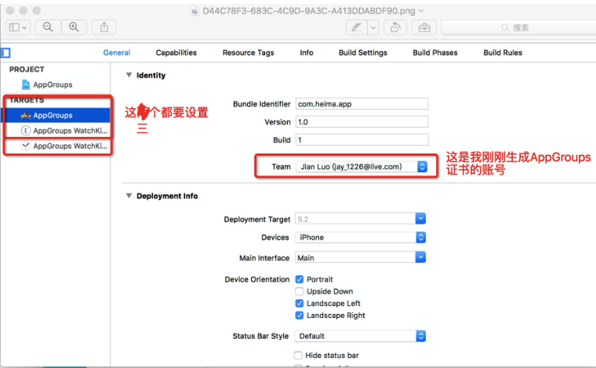Open dropdown arrow beside markup pen

click(373, 27)
